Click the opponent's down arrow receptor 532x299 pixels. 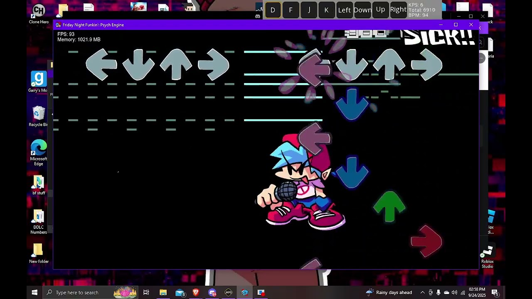138,64
